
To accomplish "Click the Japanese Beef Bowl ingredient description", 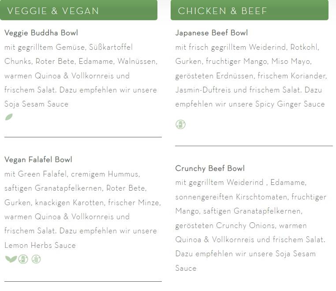I will [x=251, y=76].
